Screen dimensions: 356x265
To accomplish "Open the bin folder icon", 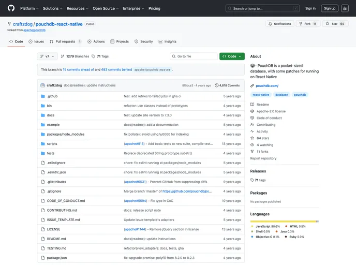I will coord(42,106).
